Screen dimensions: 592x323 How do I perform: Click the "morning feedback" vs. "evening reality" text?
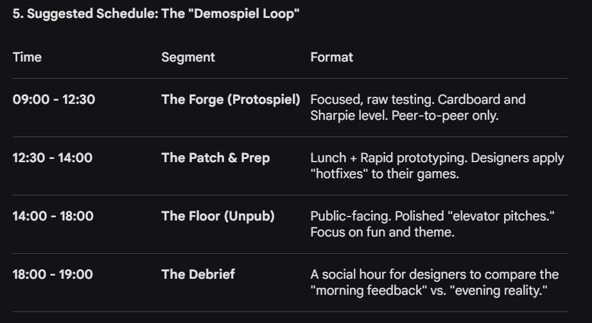point(429,290)
